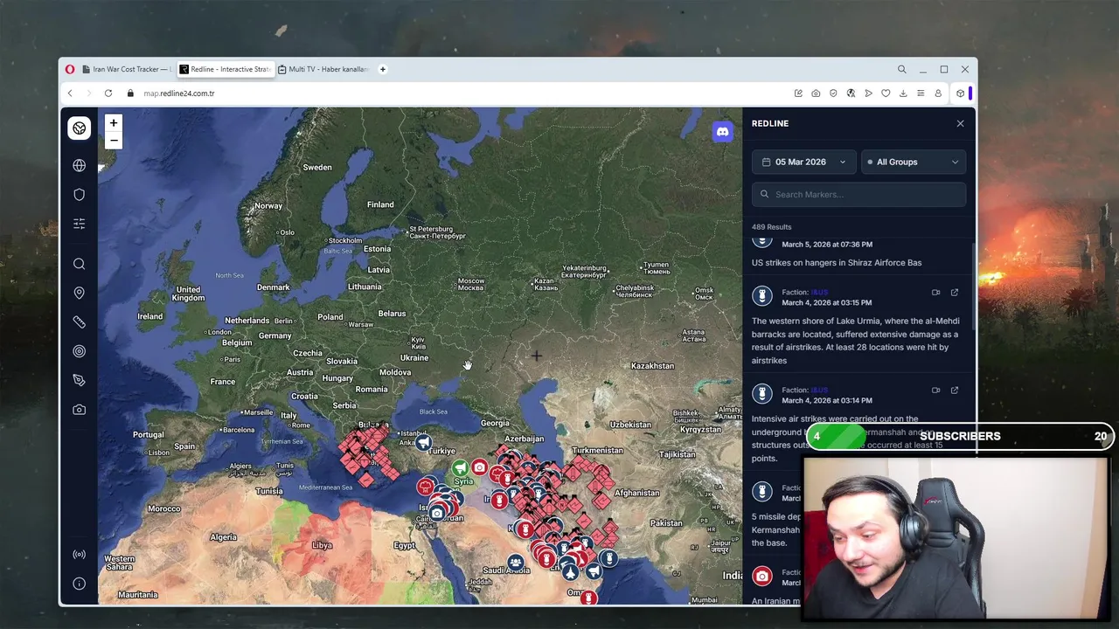Select the ruler measure tool
Viewport: 1119px width, 629px height.
click(x=79, y=322)
